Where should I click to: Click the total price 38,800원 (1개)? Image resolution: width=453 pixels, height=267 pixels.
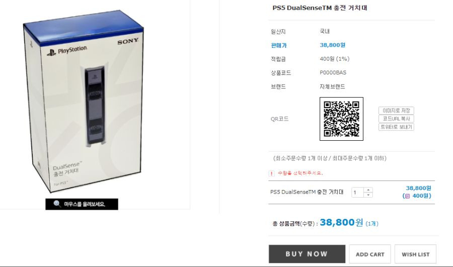349,223
